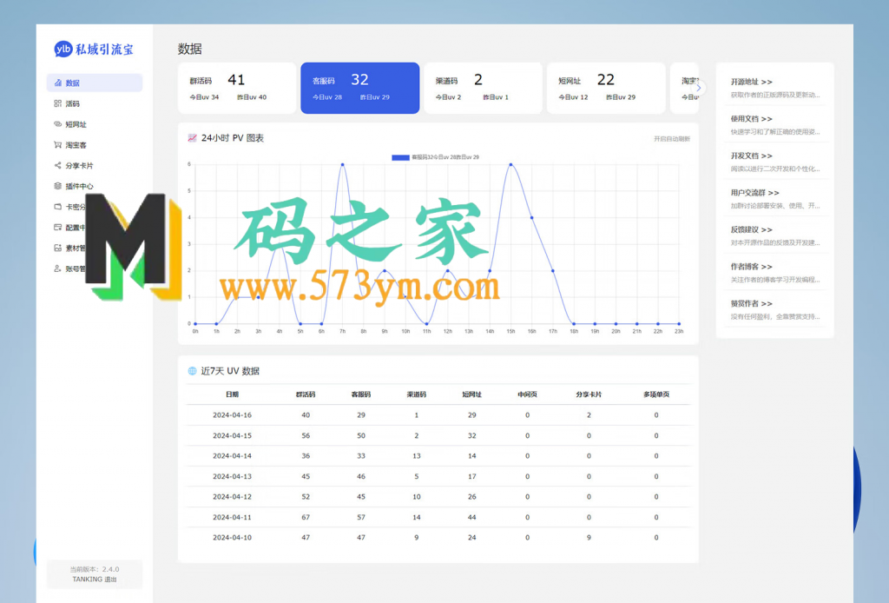
Task: Open the 作者博客 >> link
Action: click(x=751, y=266)
